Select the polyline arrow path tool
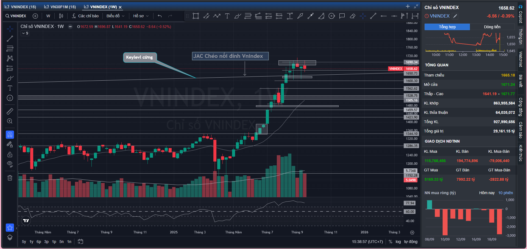This screenshot has height=249, width=527. pos(217,16)
